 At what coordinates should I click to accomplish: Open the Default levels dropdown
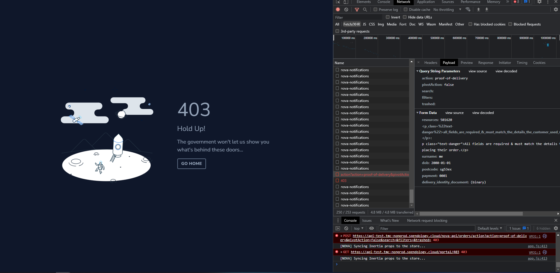point(489,228)
